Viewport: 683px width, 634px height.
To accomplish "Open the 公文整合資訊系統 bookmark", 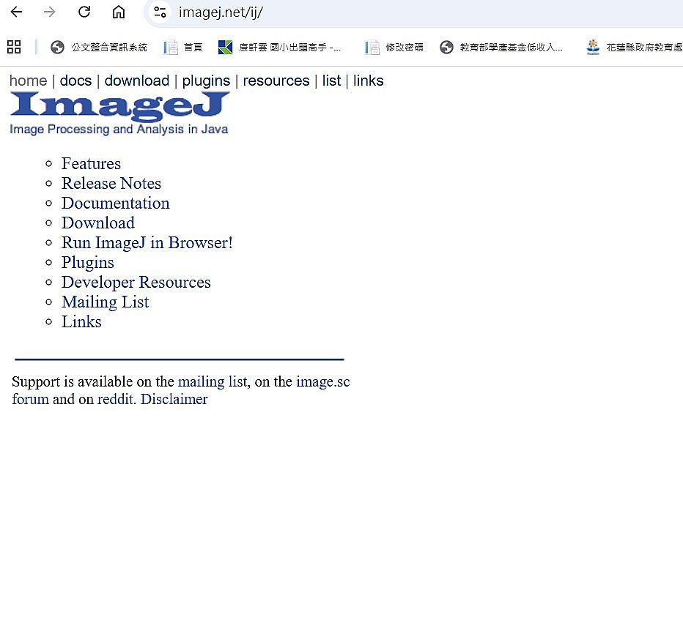I will pos(99,48).
